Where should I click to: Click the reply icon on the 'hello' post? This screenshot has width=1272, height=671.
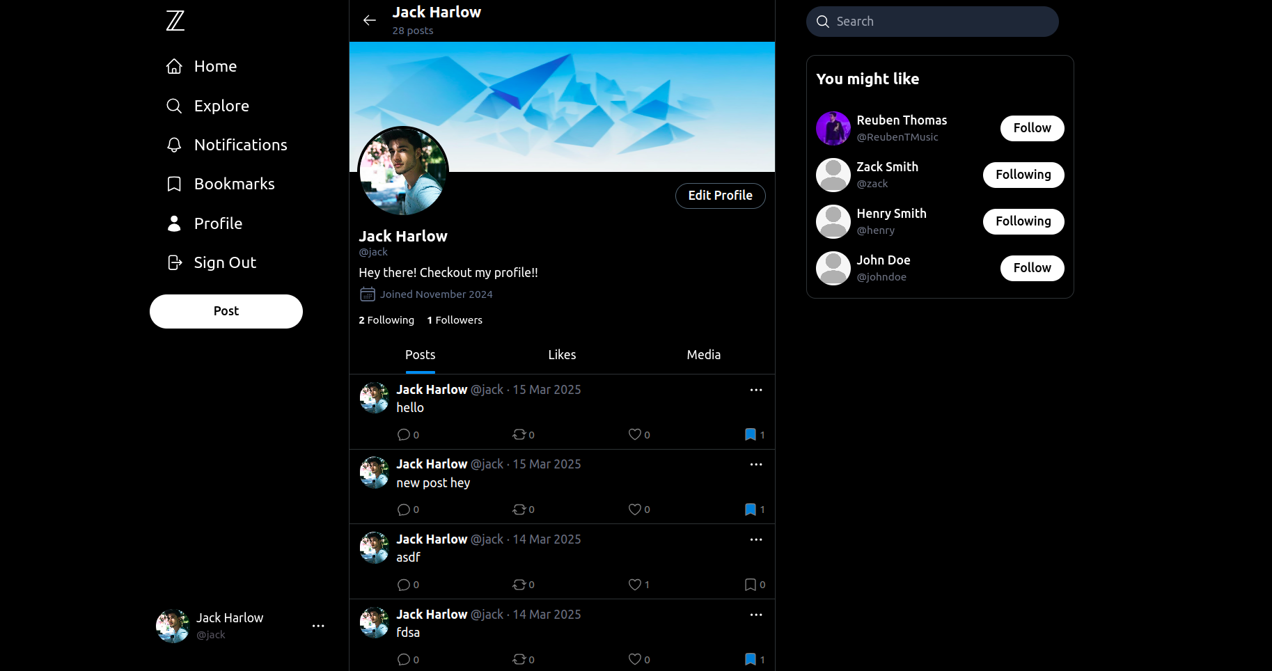[x=403, y=435]
